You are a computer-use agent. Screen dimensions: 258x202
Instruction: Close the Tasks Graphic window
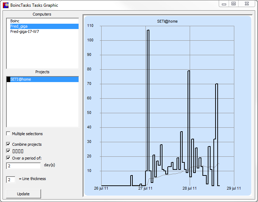click(x=247, y=4)
